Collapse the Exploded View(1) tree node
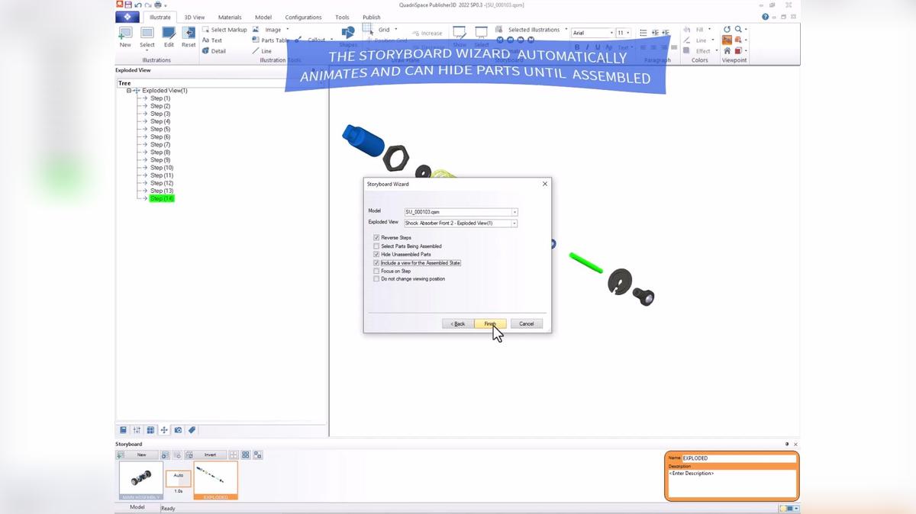The width and height of the screenshot is (916, 514). coord(129,91)
